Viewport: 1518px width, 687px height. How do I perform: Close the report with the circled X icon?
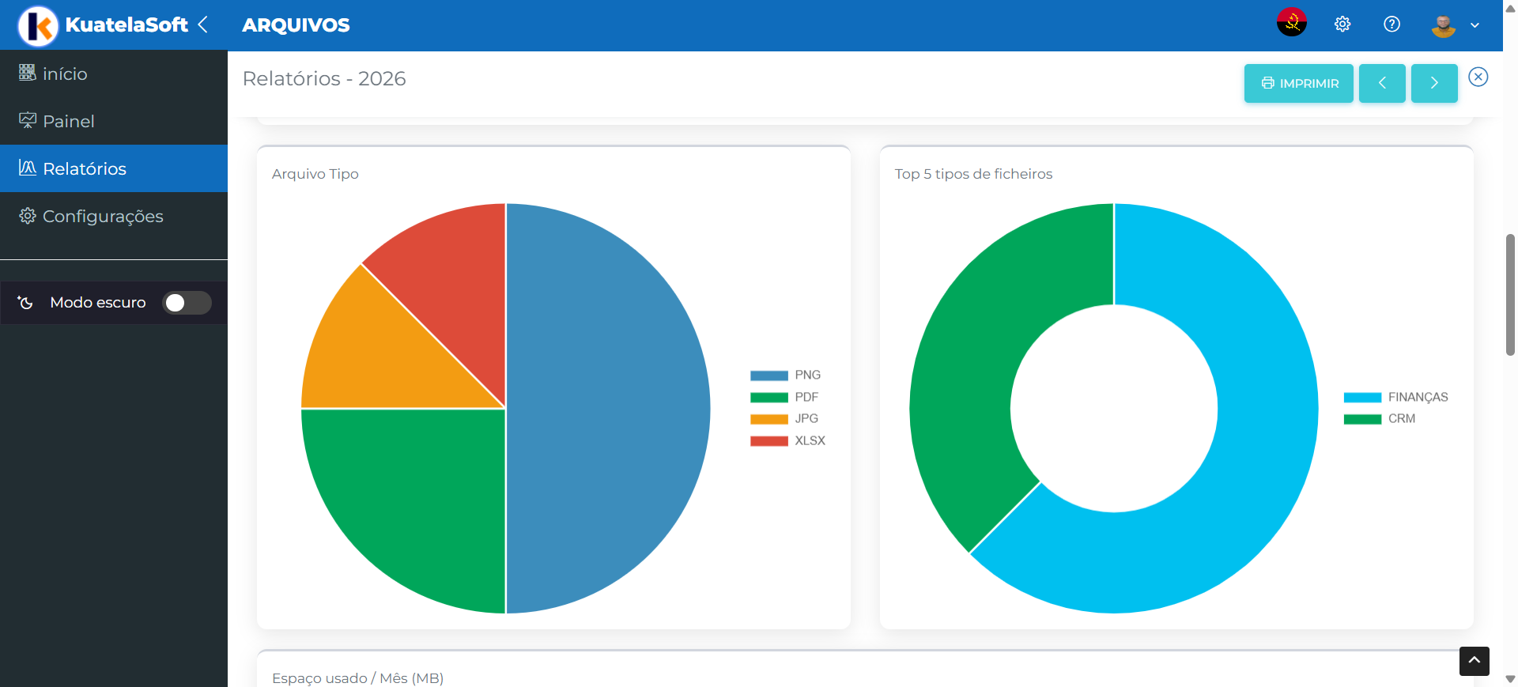tap(1478, 77)
